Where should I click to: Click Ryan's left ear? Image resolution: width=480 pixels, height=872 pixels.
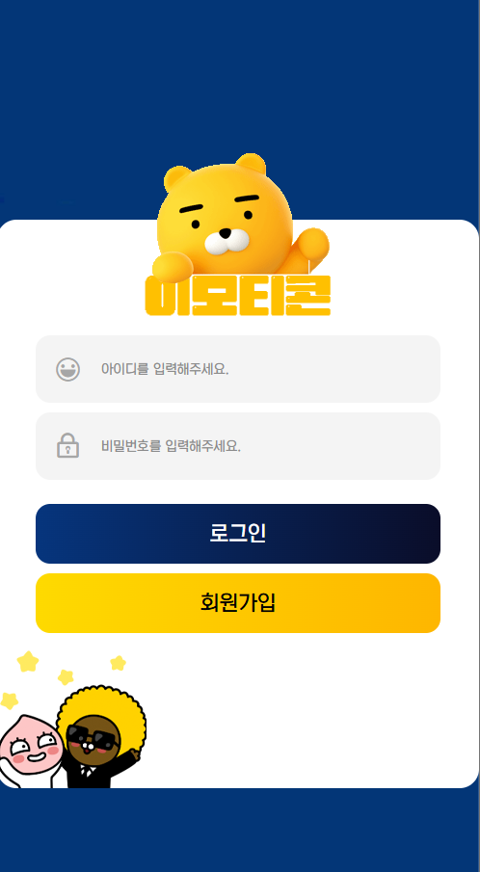click(178, 178)
